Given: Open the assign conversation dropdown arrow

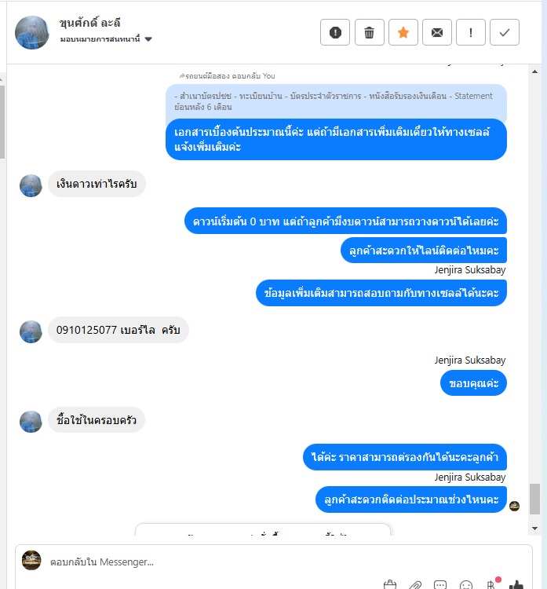Looking at the screenshot, I should (x=148, y=39).
